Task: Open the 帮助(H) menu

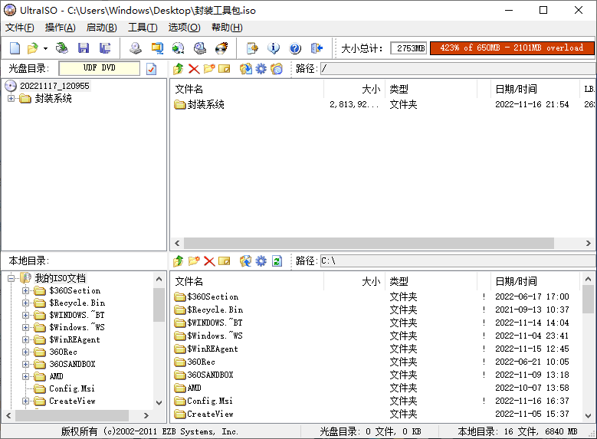Action: (x=227, y=28)
